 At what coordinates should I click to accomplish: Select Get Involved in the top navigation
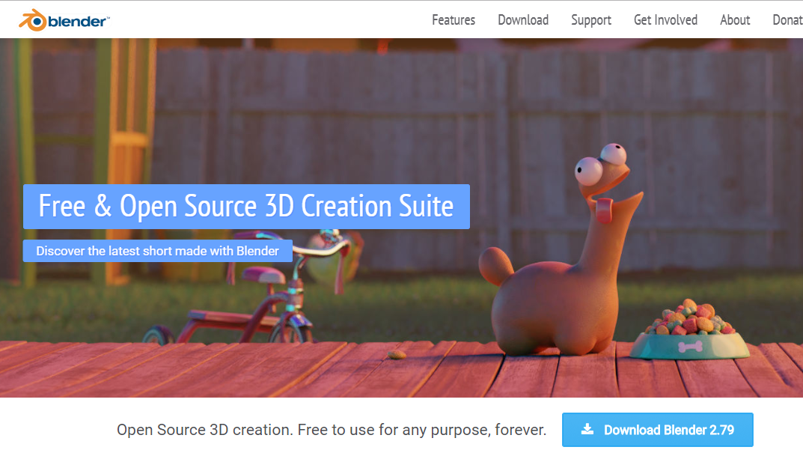pos(665,20)
